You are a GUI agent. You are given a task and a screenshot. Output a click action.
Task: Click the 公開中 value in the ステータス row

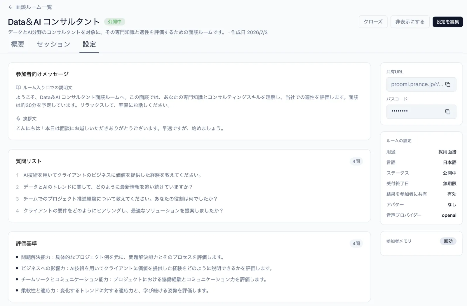click(x=449, y=173)
